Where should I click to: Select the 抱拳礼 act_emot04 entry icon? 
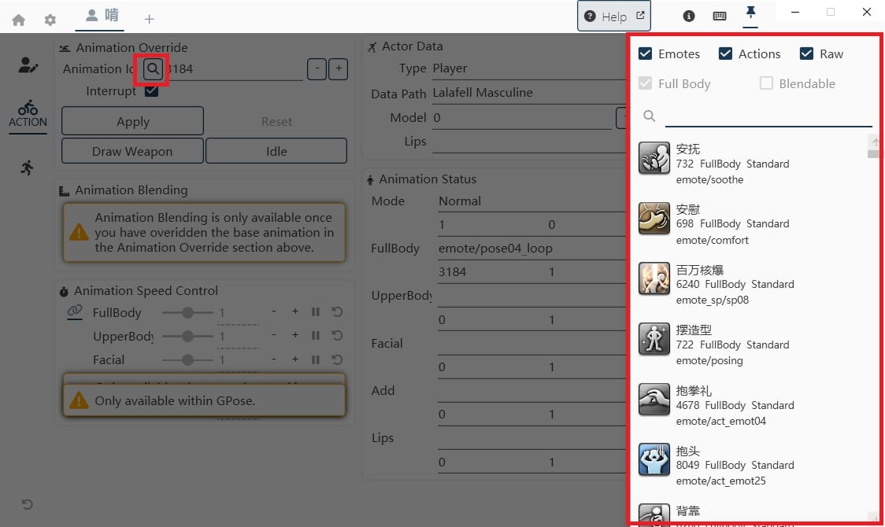654,399
